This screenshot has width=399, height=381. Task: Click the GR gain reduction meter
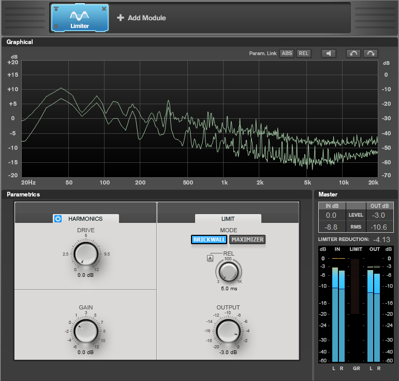355,286
